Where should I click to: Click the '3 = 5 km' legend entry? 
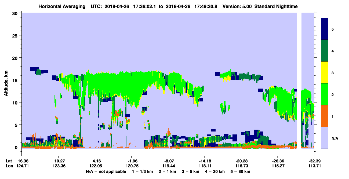[191, 171]
